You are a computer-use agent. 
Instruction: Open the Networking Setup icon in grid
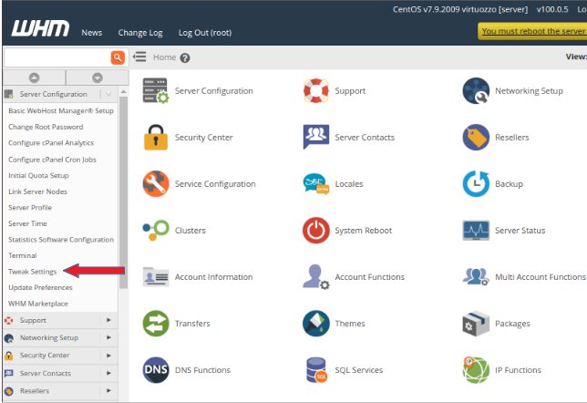pyautogui.click(x=476, y=90)
